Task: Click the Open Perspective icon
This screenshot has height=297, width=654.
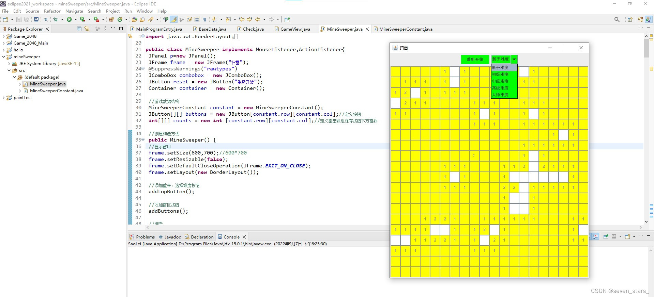Action: tap(630, 19)
